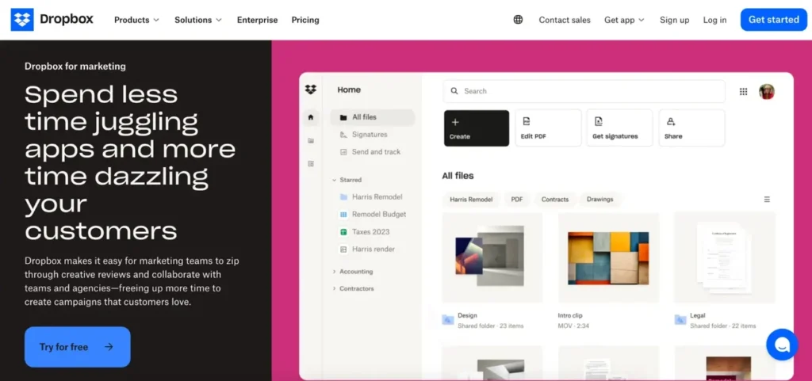This screenshot has width=812, height=381.
Task: Select Send and track in sidebar
Action: (x=376, y=152)
